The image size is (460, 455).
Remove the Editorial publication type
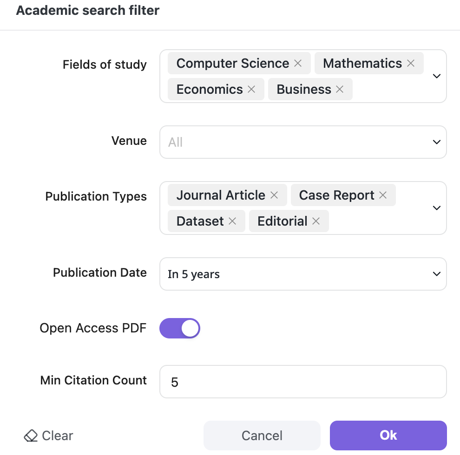(316, 221)
